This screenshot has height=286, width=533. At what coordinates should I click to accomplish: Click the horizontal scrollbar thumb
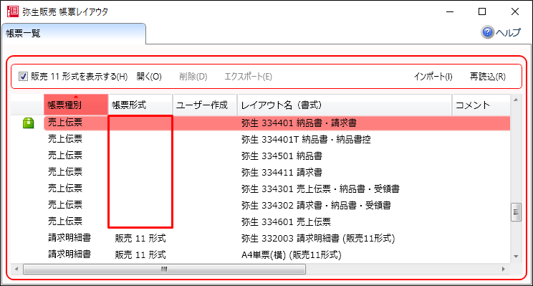[164, 270]
